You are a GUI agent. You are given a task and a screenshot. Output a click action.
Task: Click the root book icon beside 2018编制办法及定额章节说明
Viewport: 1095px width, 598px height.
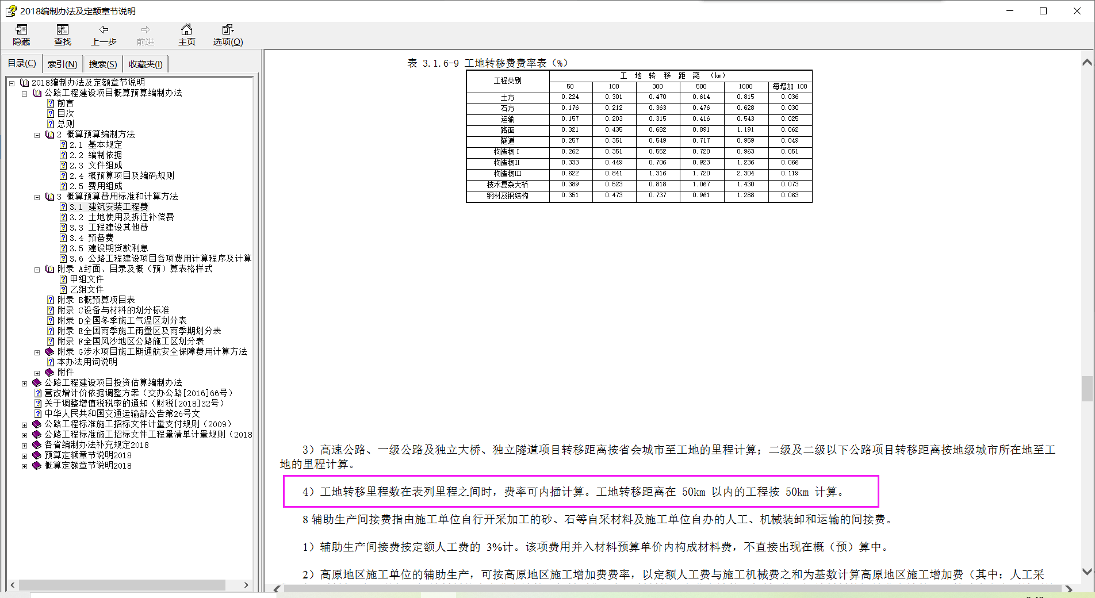(x=24, y=83)
